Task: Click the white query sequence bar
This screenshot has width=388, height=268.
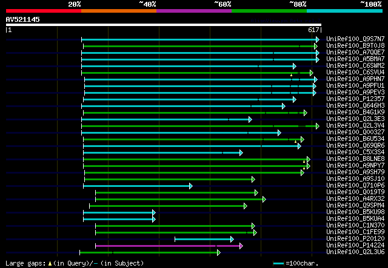Action: coord(164,25)
